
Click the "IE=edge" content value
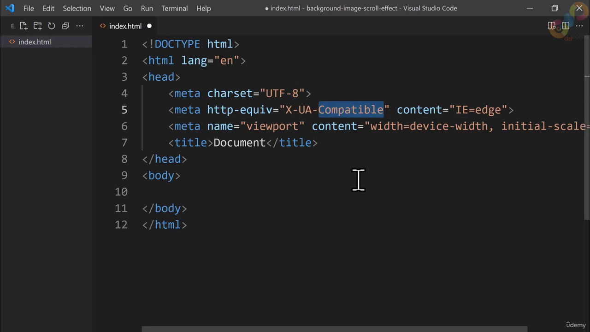(x=478, y=110)
